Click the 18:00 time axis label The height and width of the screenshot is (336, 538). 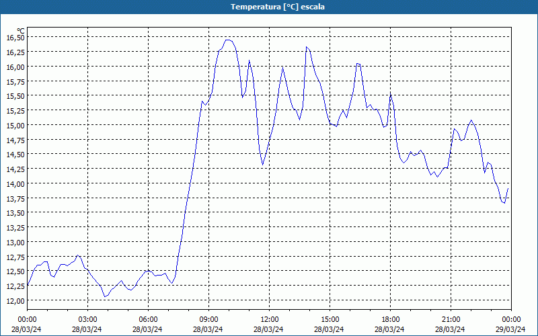pyautogui.click(x=391, y=320)
